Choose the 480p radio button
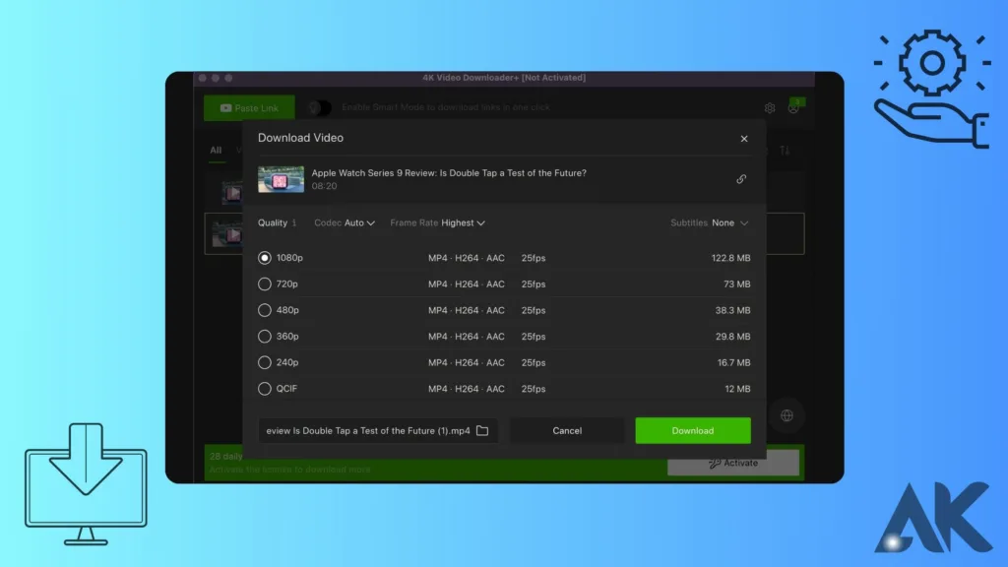Viewport: 1008px width, 567px height. (264, 310)
